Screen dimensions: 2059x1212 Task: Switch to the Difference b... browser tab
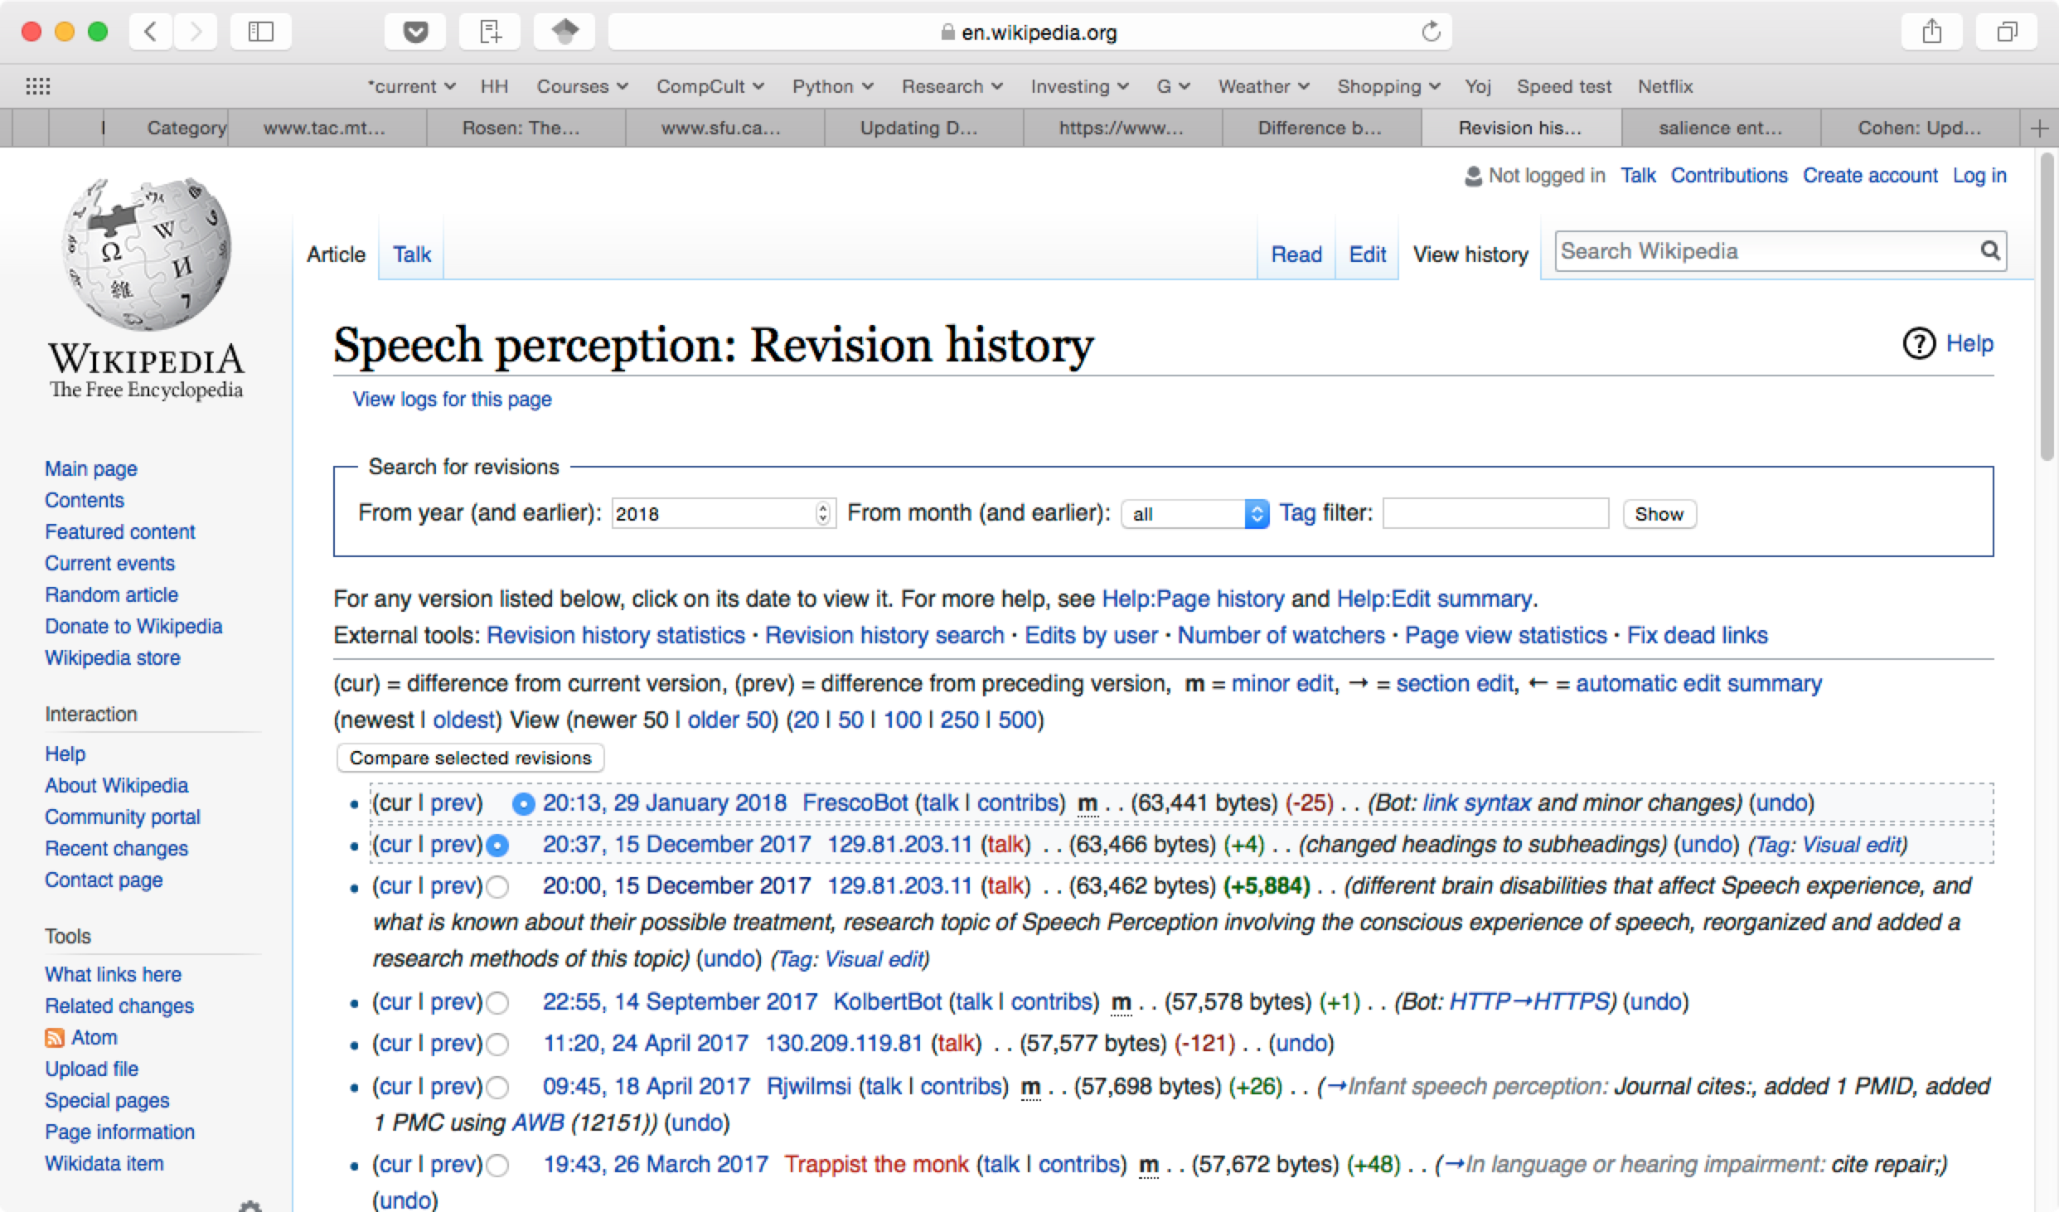click(1321, 128)
